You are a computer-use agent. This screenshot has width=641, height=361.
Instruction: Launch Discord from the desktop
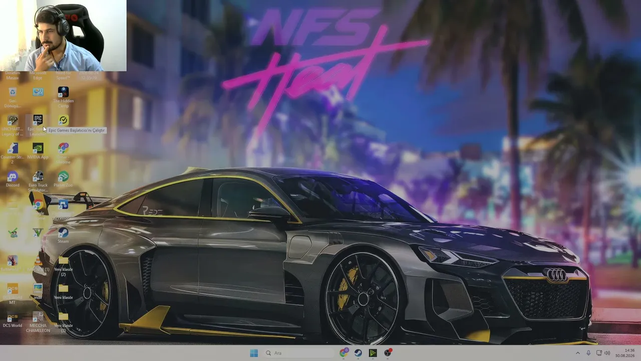(13, 179)
